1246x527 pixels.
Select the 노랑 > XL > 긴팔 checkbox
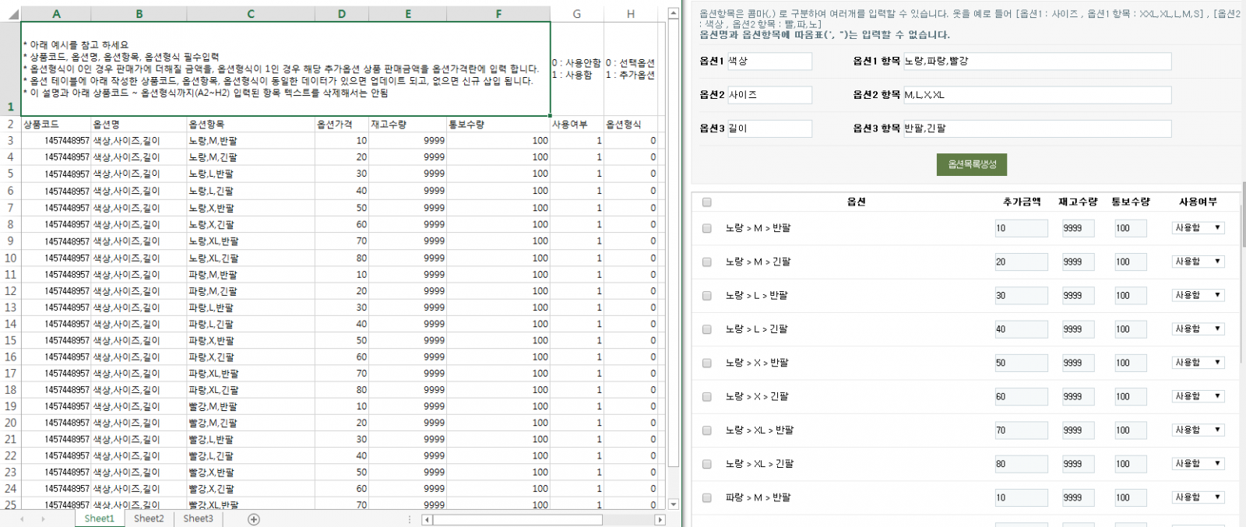click(x=706, y=465)
